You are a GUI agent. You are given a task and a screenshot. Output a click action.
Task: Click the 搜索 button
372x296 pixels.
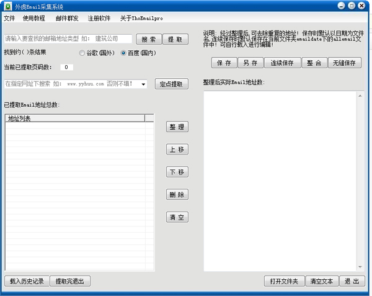(149, 39)
